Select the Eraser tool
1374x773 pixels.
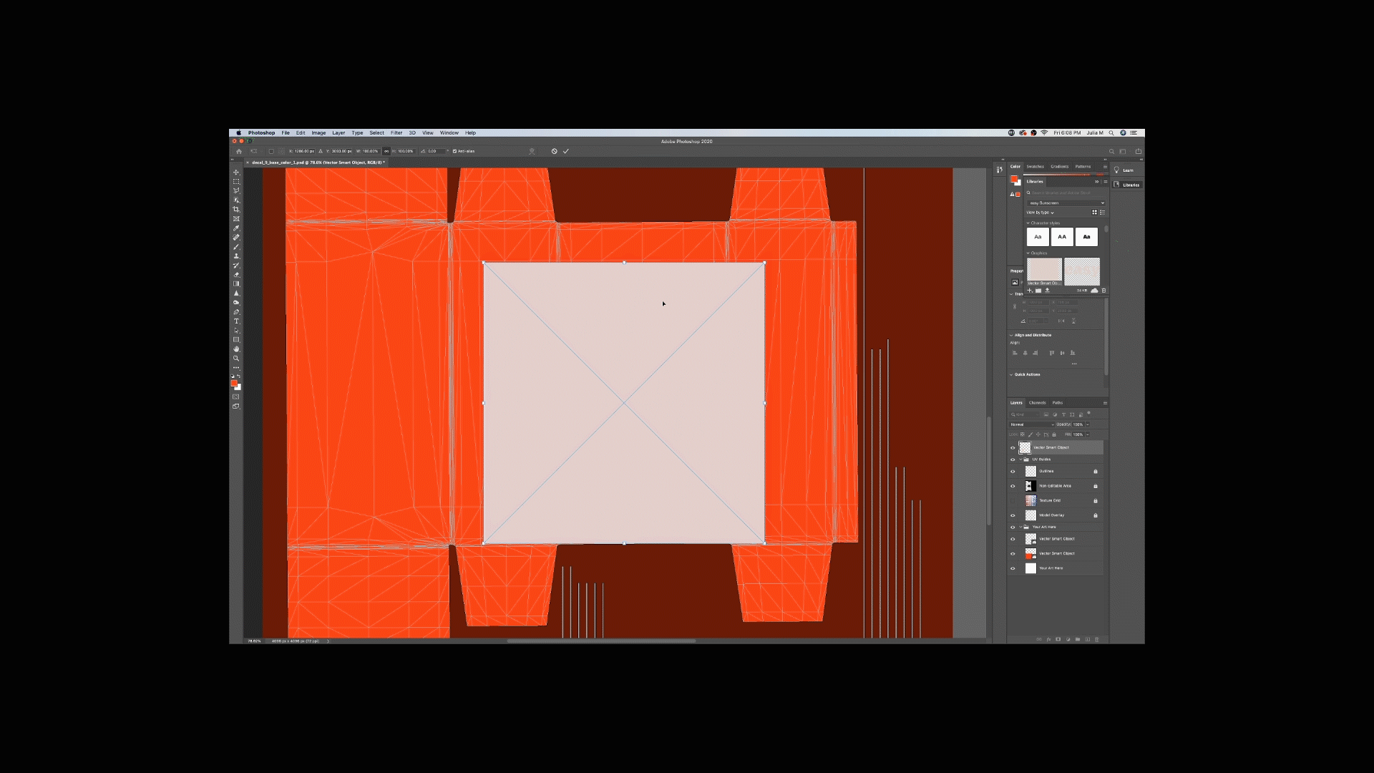[236, 275]
